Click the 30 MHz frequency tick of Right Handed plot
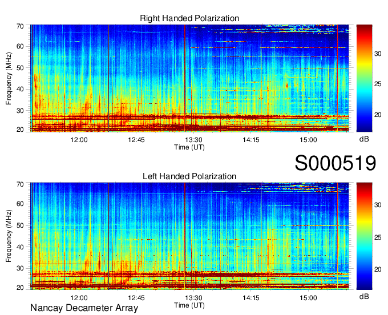Image resolution: width=388 pixels, height=315 pixels. coord(20,111)
